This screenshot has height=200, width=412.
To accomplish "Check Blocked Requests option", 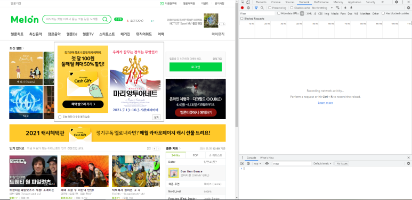I will (x=242, y=19).
